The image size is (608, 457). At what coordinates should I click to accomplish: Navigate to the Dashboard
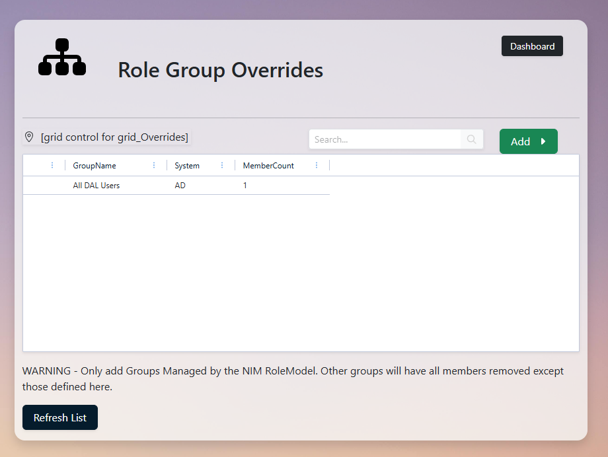532,46
